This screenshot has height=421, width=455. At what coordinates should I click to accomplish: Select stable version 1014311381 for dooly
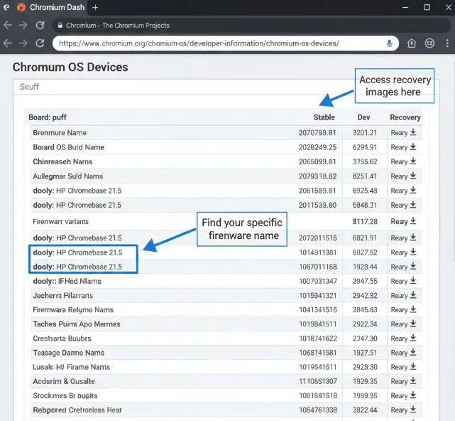pyautogui.click(x=317, y=252)
